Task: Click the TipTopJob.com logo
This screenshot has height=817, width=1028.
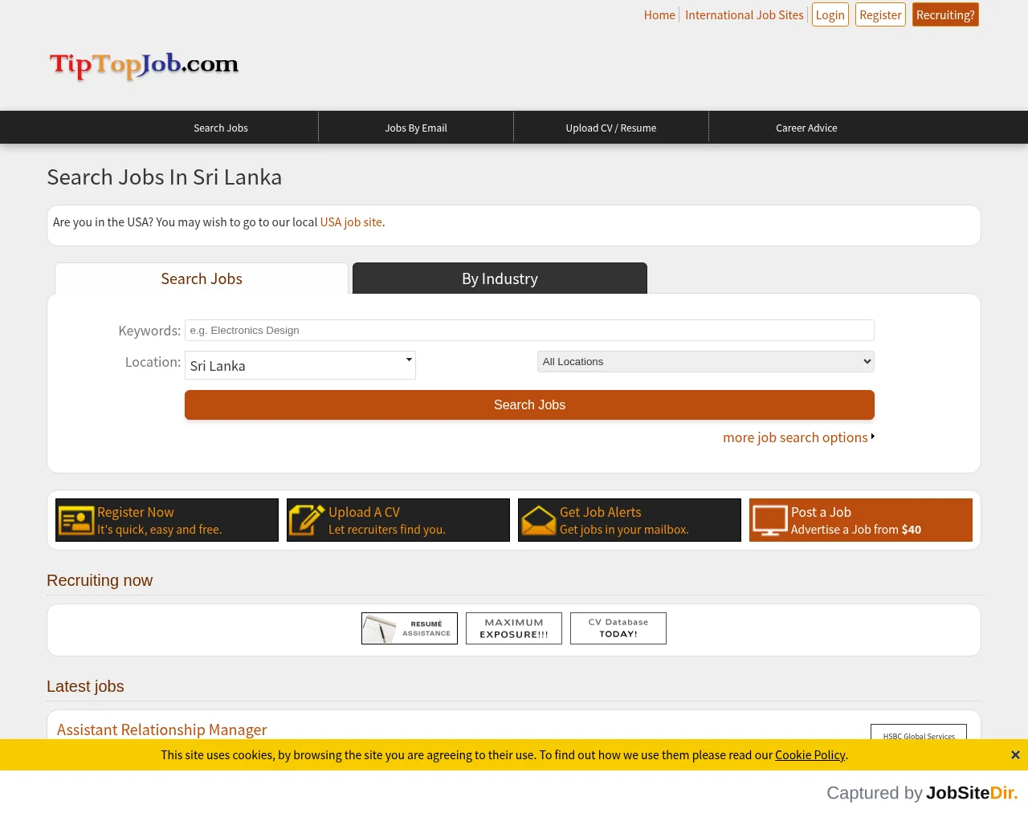Action: point(145,65)
